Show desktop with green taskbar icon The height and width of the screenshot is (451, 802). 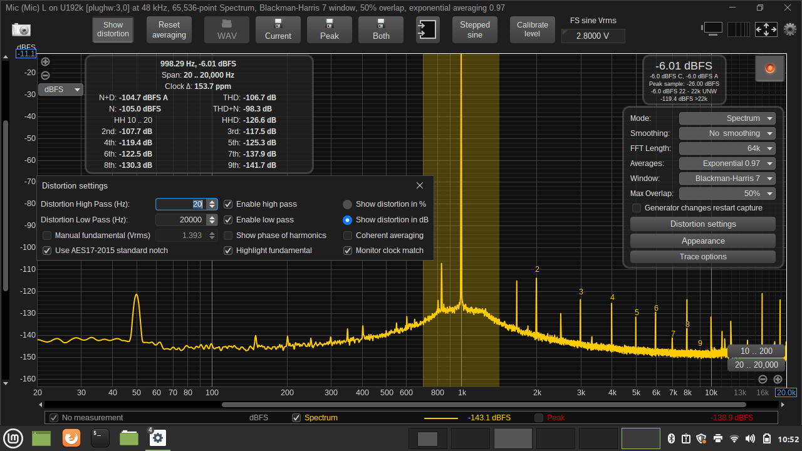(41, 438)
